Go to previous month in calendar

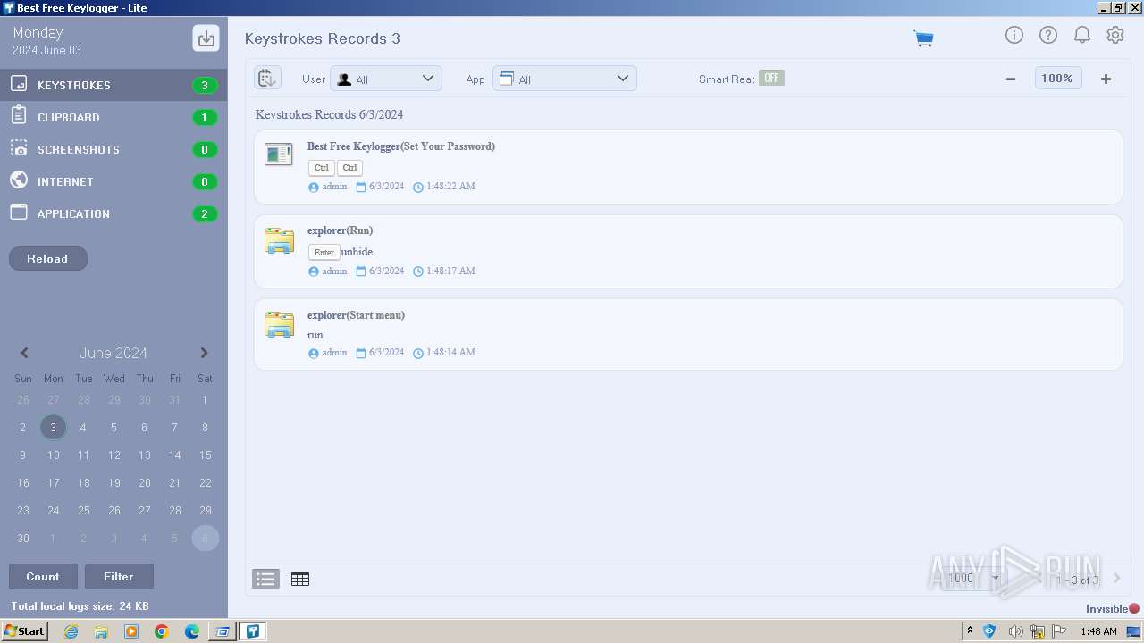click(x=24, y=353)
